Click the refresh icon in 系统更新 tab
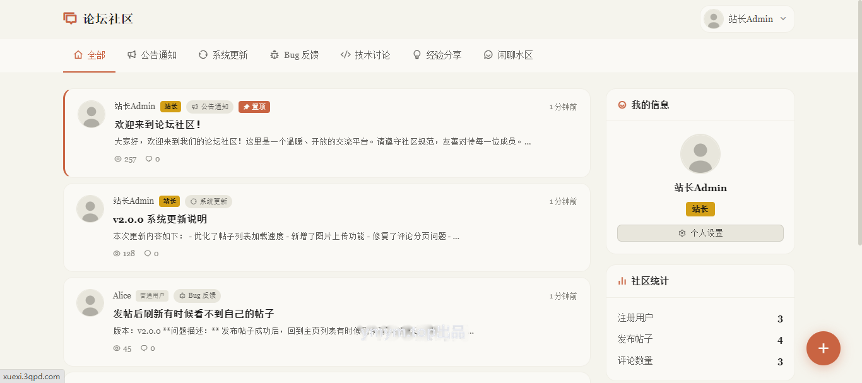The height and width of the screenshot is (383, 862). click(x=203, y=55)
